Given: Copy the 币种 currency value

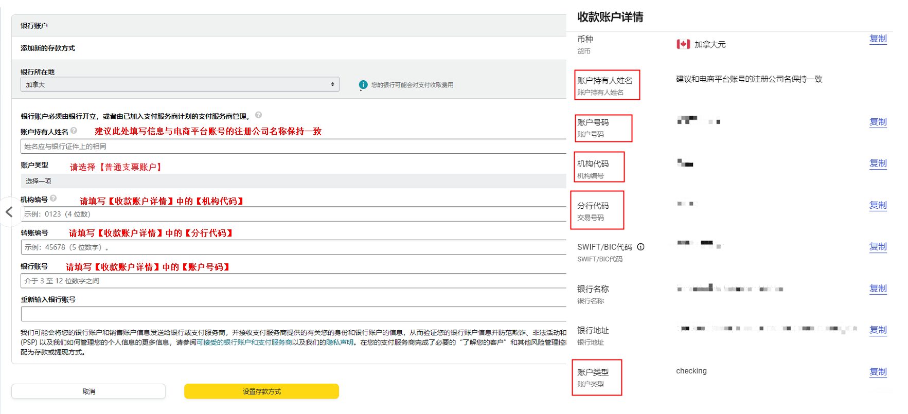Looking at the screenshot, I should point(878,39).
